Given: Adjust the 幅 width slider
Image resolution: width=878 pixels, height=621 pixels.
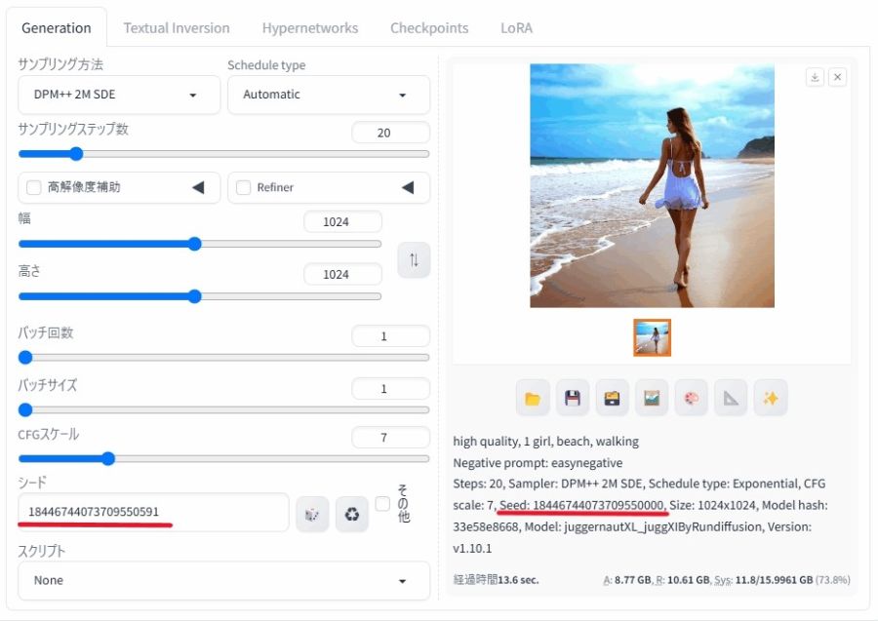Looking at the screenshot, I should (200, 244).
